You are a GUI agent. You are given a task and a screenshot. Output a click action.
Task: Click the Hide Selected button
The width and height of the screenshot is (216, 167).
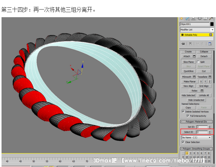click(188, 95)
